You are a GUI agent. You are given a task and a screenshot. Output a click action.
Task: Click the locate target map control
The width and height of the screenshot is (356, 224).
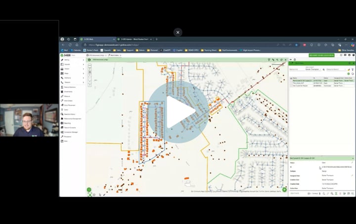(89, 72)
